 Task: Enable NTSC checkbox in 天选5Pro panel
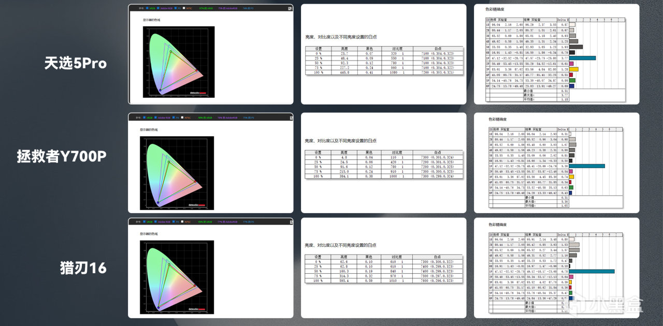click(184, 8)
